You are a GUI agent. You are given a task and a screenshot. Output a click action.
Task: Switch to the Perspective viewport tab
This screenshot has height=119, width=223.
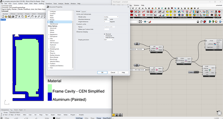point(5,110)
